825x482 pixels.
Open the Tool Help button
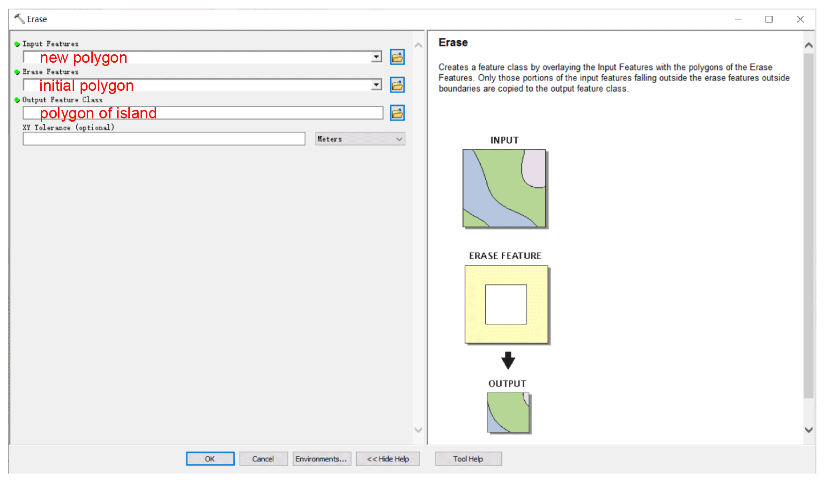point(468,459)
